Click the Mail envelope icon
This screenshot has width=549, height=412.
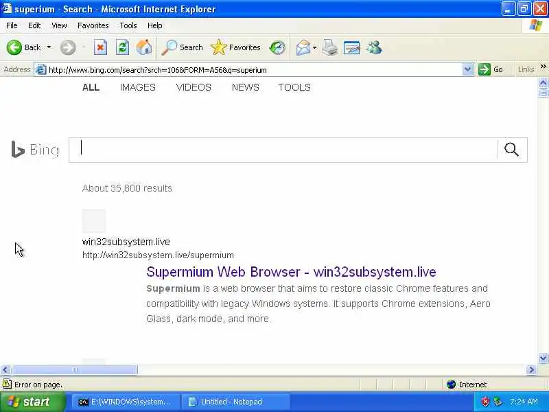pyautogui.click(x=303, y=47)
